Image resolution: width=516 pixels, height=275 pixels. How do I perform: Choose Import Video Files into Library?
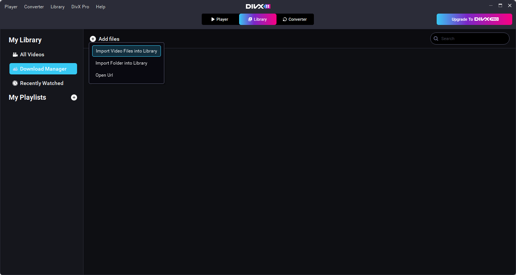(x=127, y=51)
